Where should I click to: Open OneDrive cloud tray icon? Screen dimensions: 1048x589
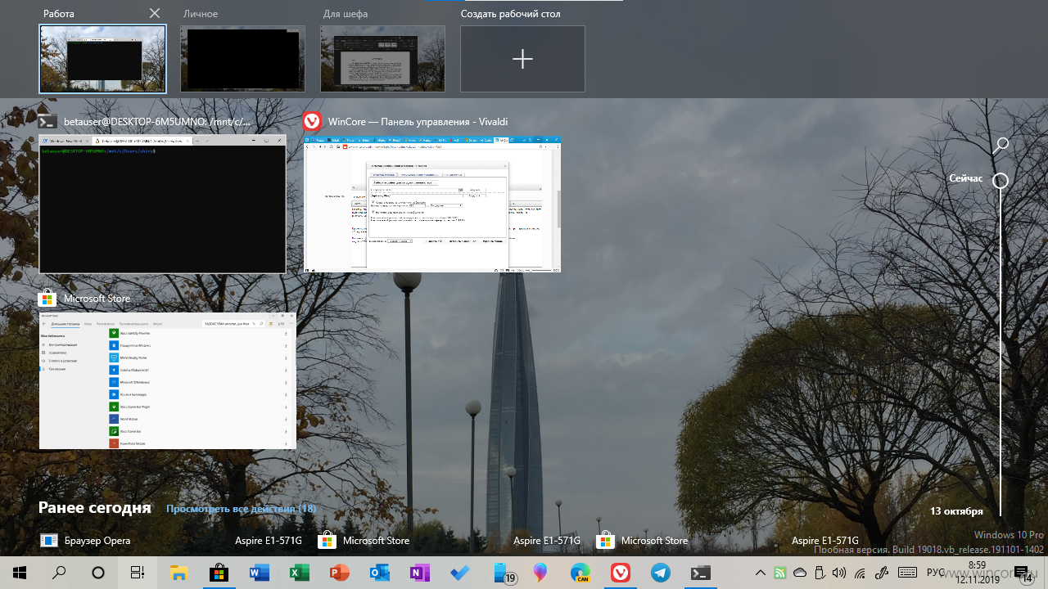point(800,573)
